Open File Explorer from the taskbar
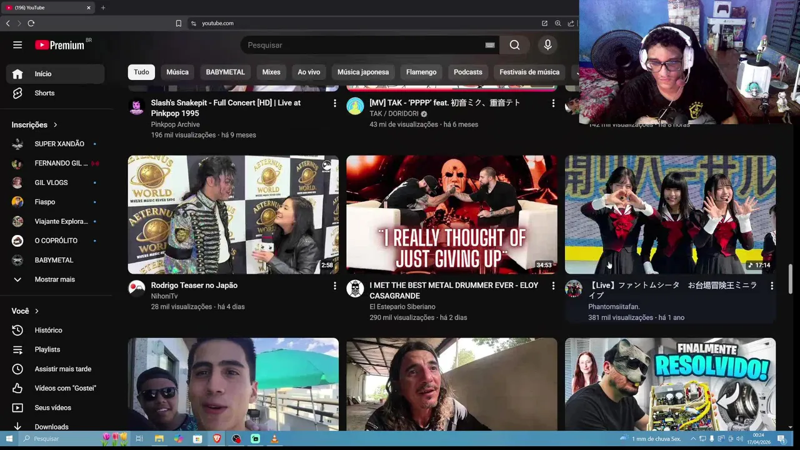The image size is (800, 450). pyautogui.click(x=159, y=439)
